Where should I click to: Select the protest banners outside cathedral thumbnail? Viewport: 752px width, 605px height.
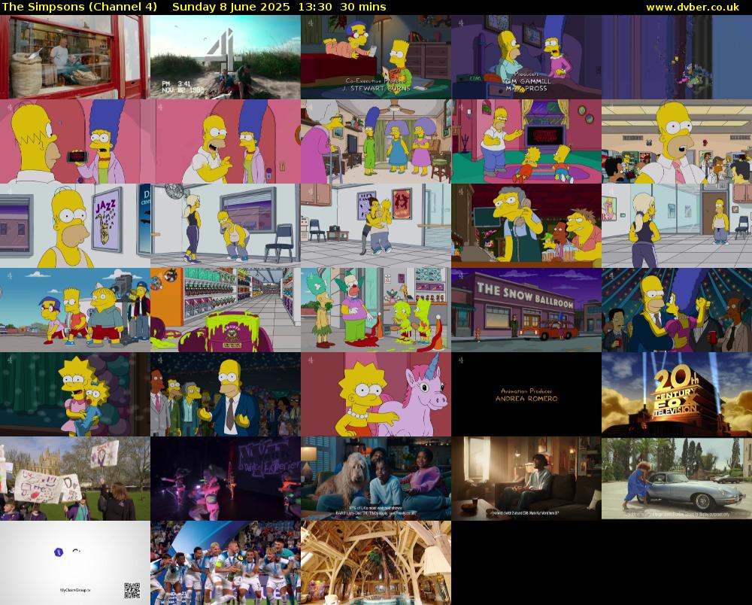tap(74, 479)
